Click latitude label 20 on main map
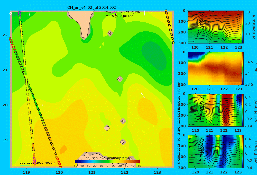The image size is (257, 175). pos(5,105)
